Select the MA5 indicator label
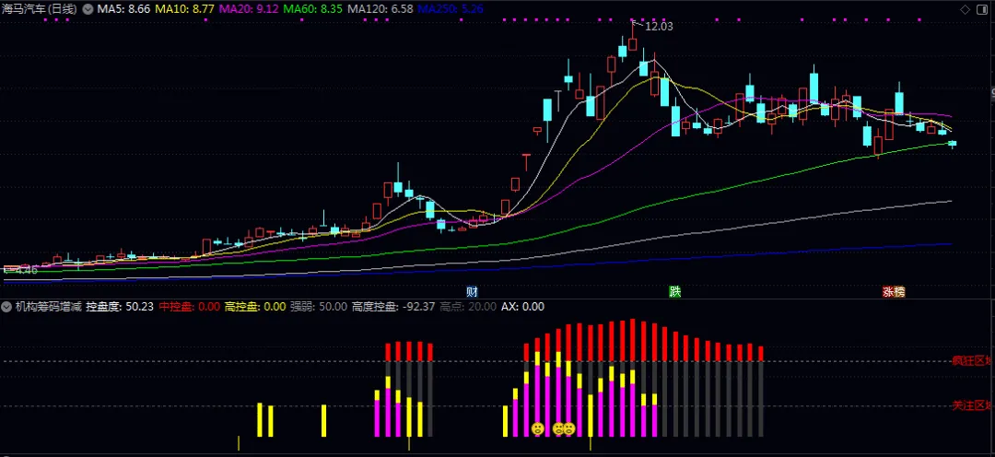 click(123, 9)
